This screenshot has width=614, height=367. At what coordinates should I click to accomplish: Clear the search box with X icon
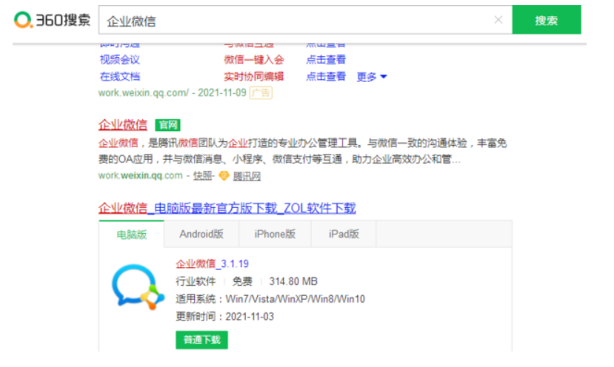click(498, 20)
